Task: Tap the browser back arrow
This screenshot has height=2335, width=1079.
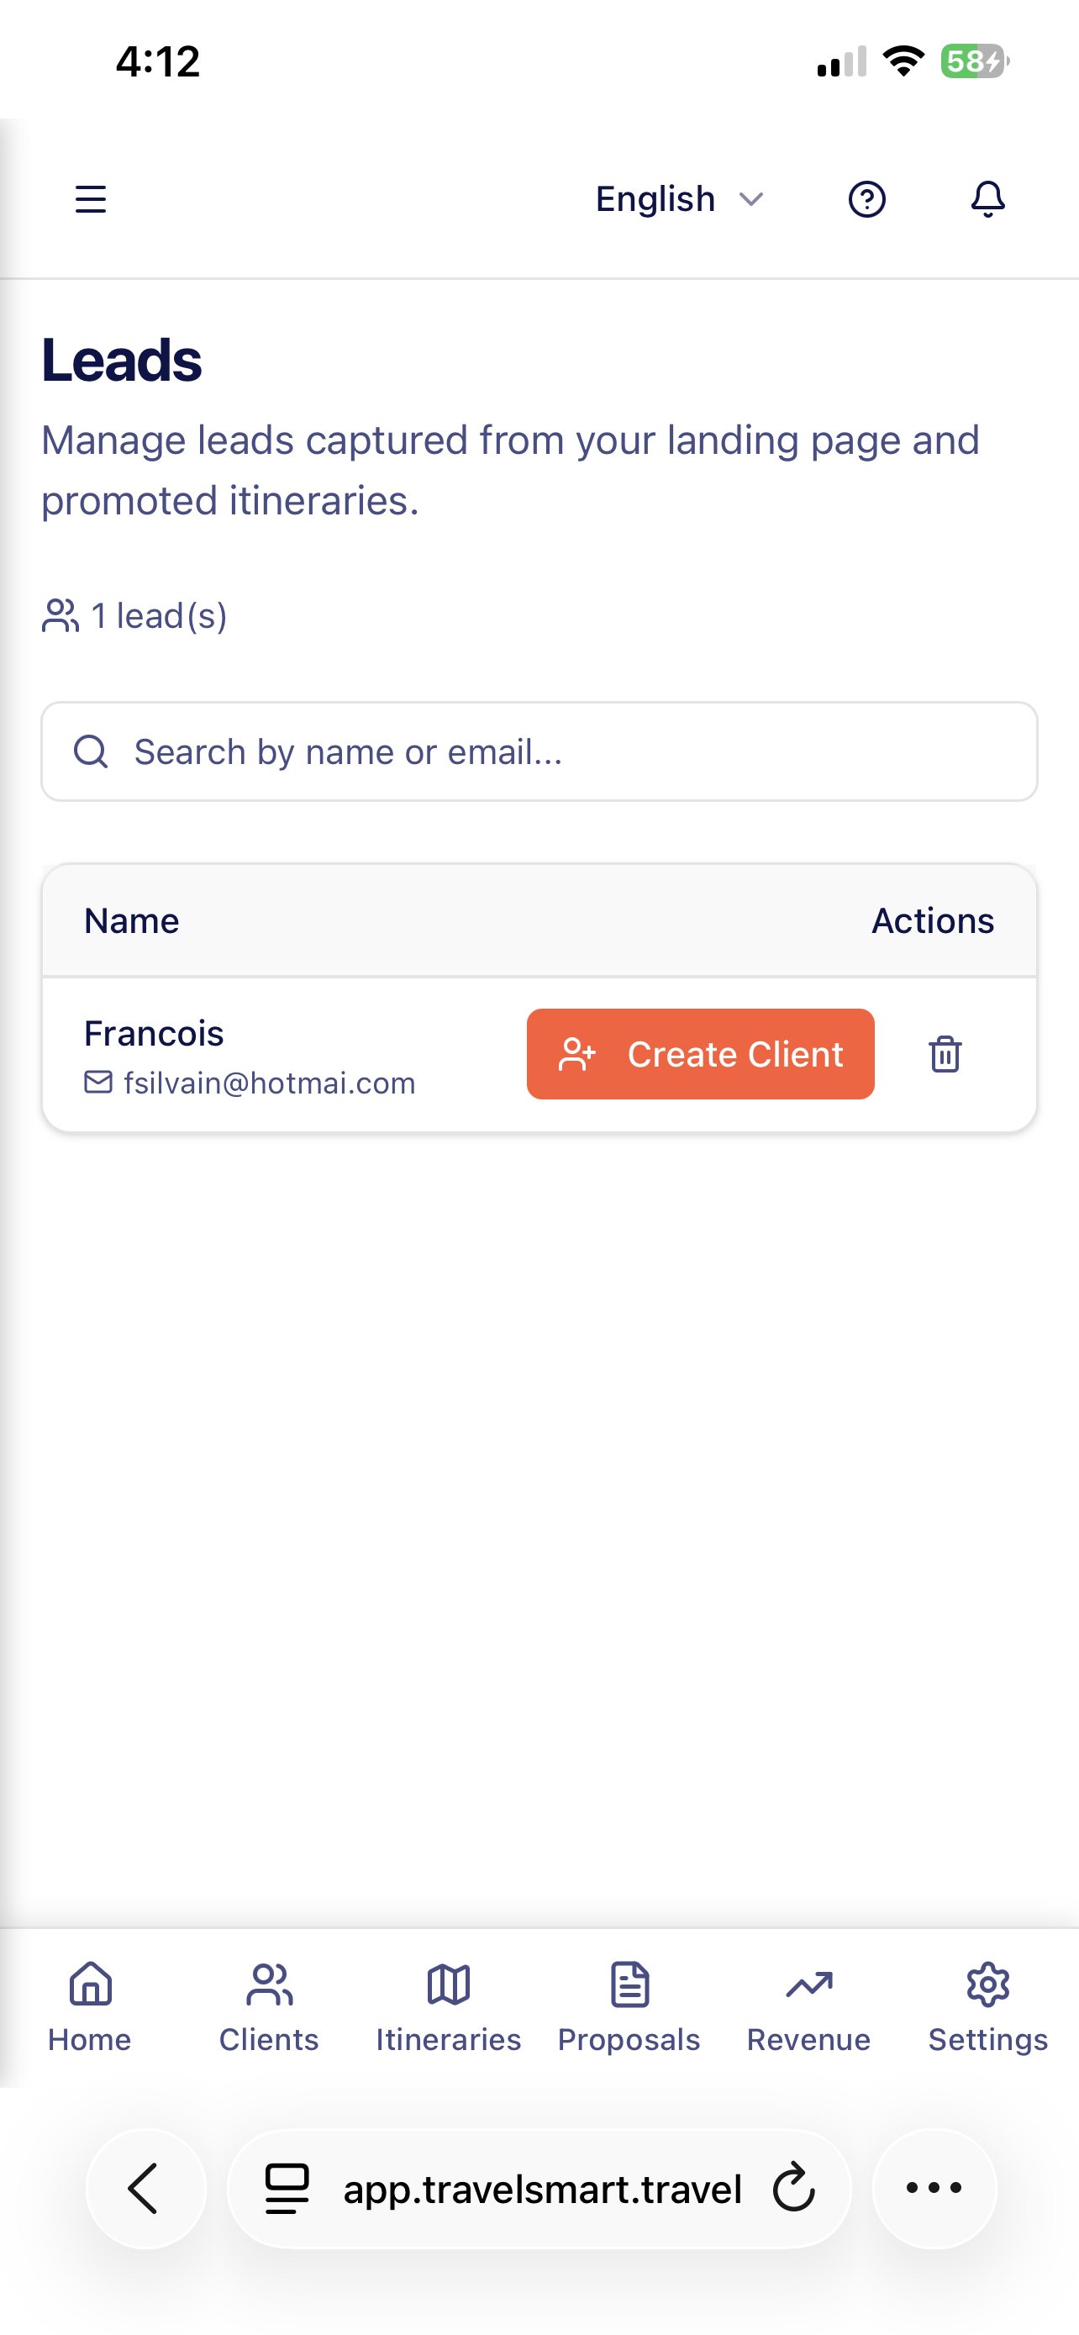Action: point(145,2188)
